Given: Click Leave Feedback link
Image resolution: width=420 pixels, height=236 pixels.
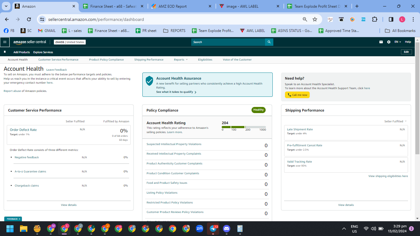Looking at the screenshot, I should click(x=57, y=70).
